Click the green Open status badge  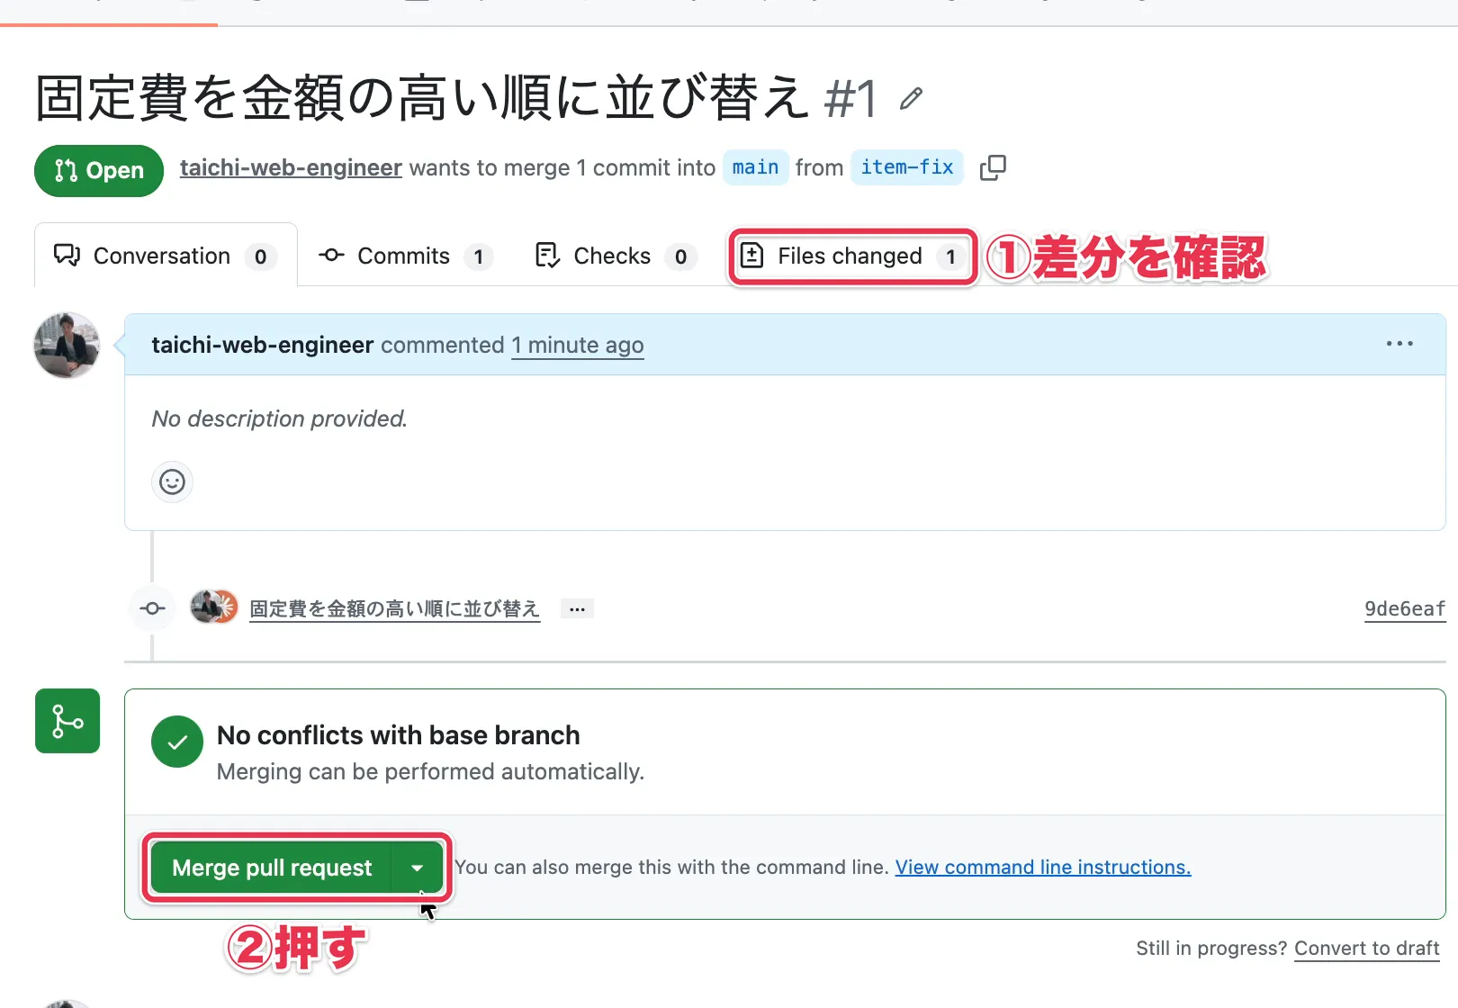tap(99, 170)
